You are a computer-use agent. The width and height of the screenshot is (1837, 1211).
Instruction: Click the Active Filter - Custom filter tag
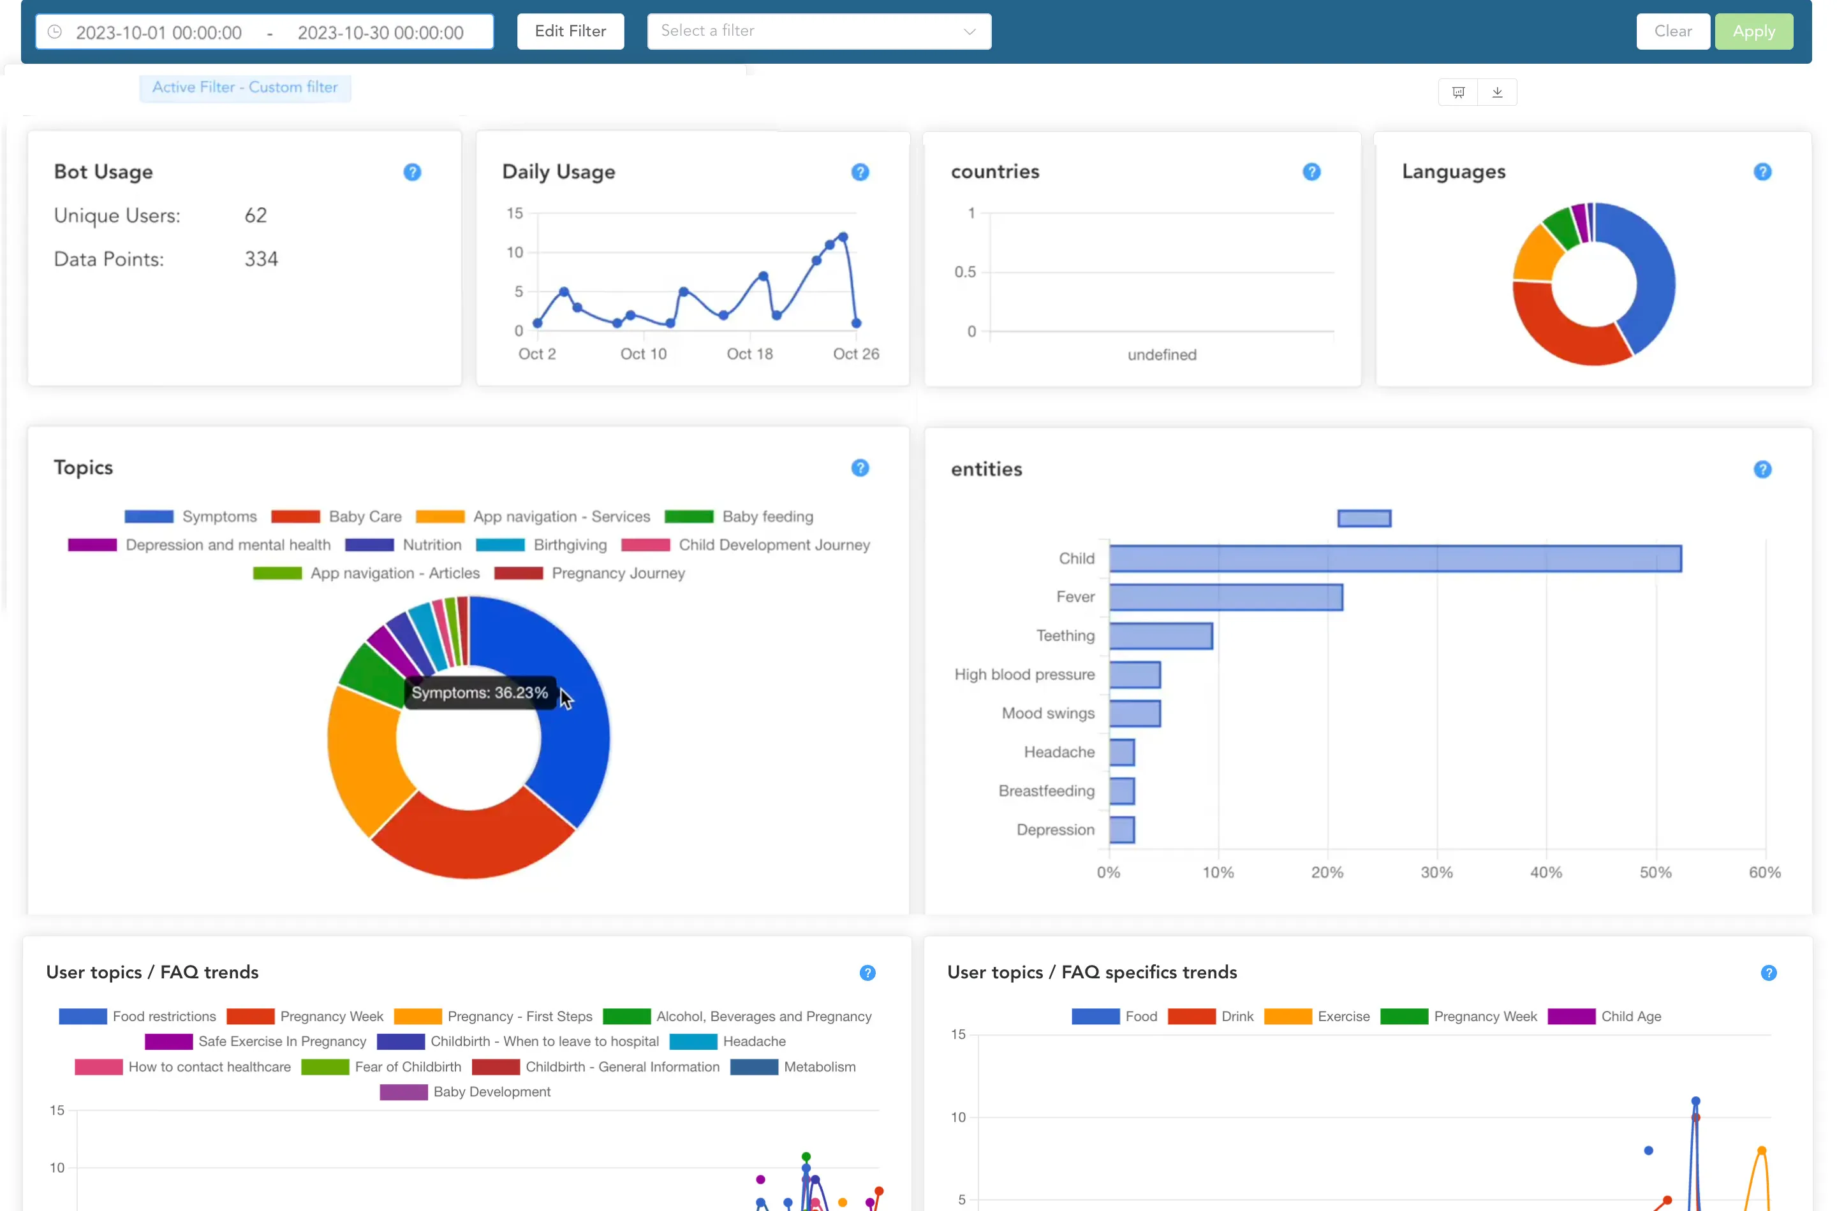[244, 87]
